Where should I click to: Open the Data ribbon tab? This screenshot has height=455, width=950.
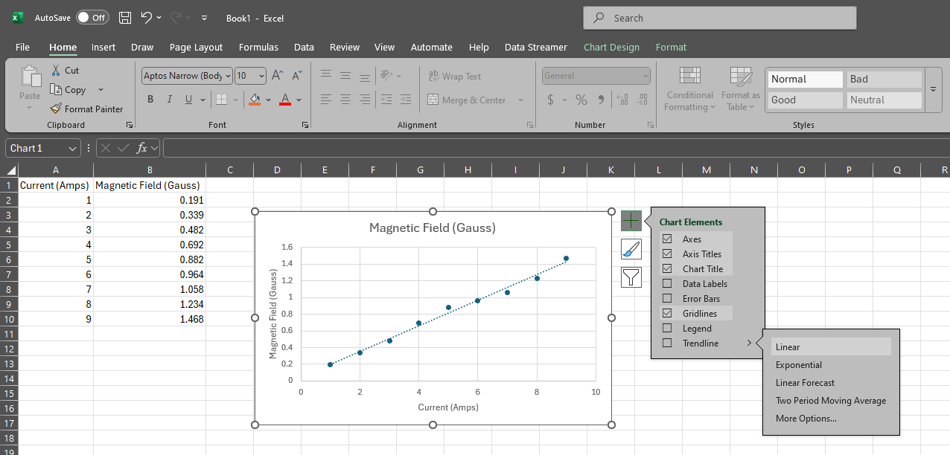click(x=304, y=47)
